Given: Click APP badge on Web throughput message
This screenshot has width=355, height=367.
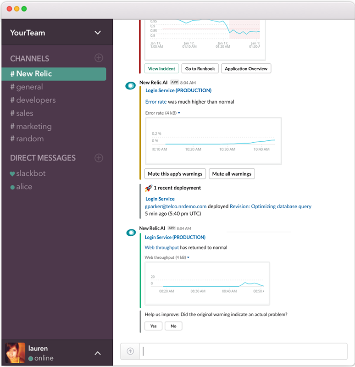Looking at the screenshot, I should (x=172, y=228).
